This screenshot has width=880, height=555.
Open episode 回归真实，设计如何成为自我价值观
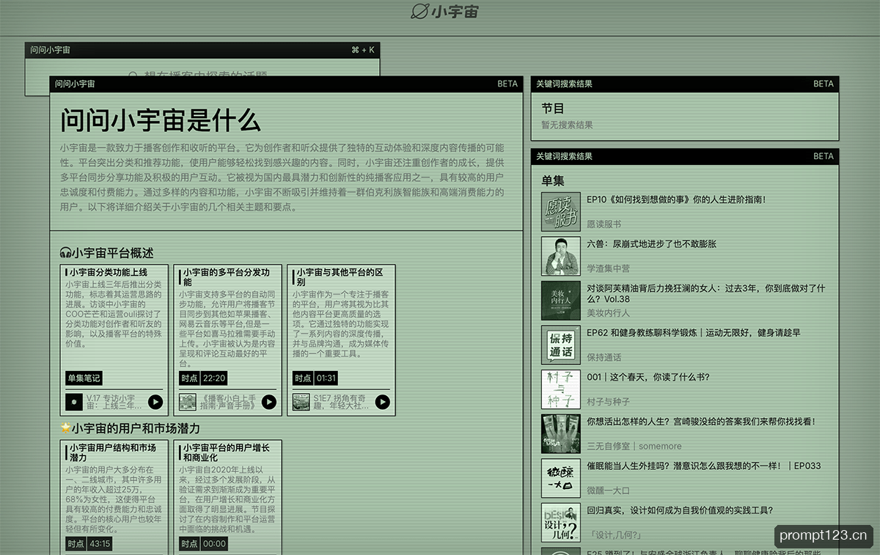tap(680, 510)
